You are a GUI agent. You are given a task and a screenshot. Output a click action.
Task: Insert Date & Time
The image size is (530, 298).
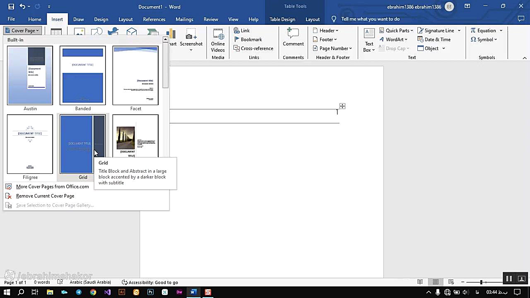pyautogui.click(x=434, y=39)
